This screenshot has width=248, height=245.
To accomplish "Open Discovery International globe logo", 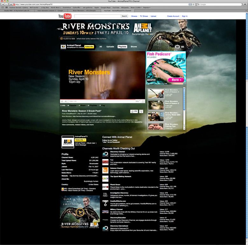I will click(105, 228).
